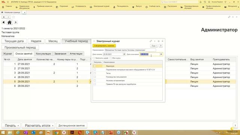Check the load box for Видеокурс
240x135 pixels.
point(95,66)
